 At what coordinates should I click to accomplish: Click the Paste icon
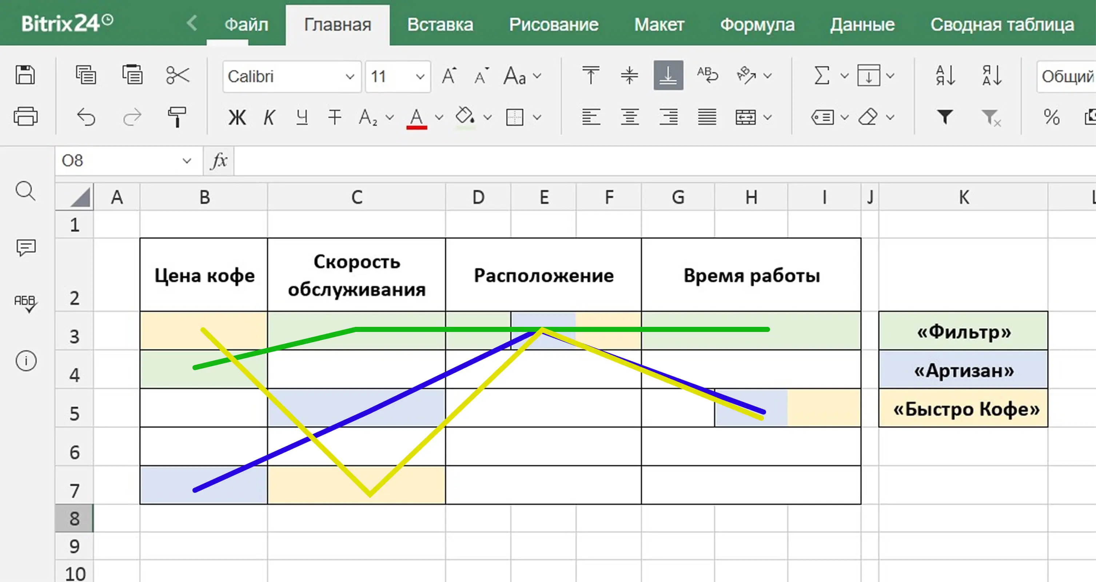132,75
